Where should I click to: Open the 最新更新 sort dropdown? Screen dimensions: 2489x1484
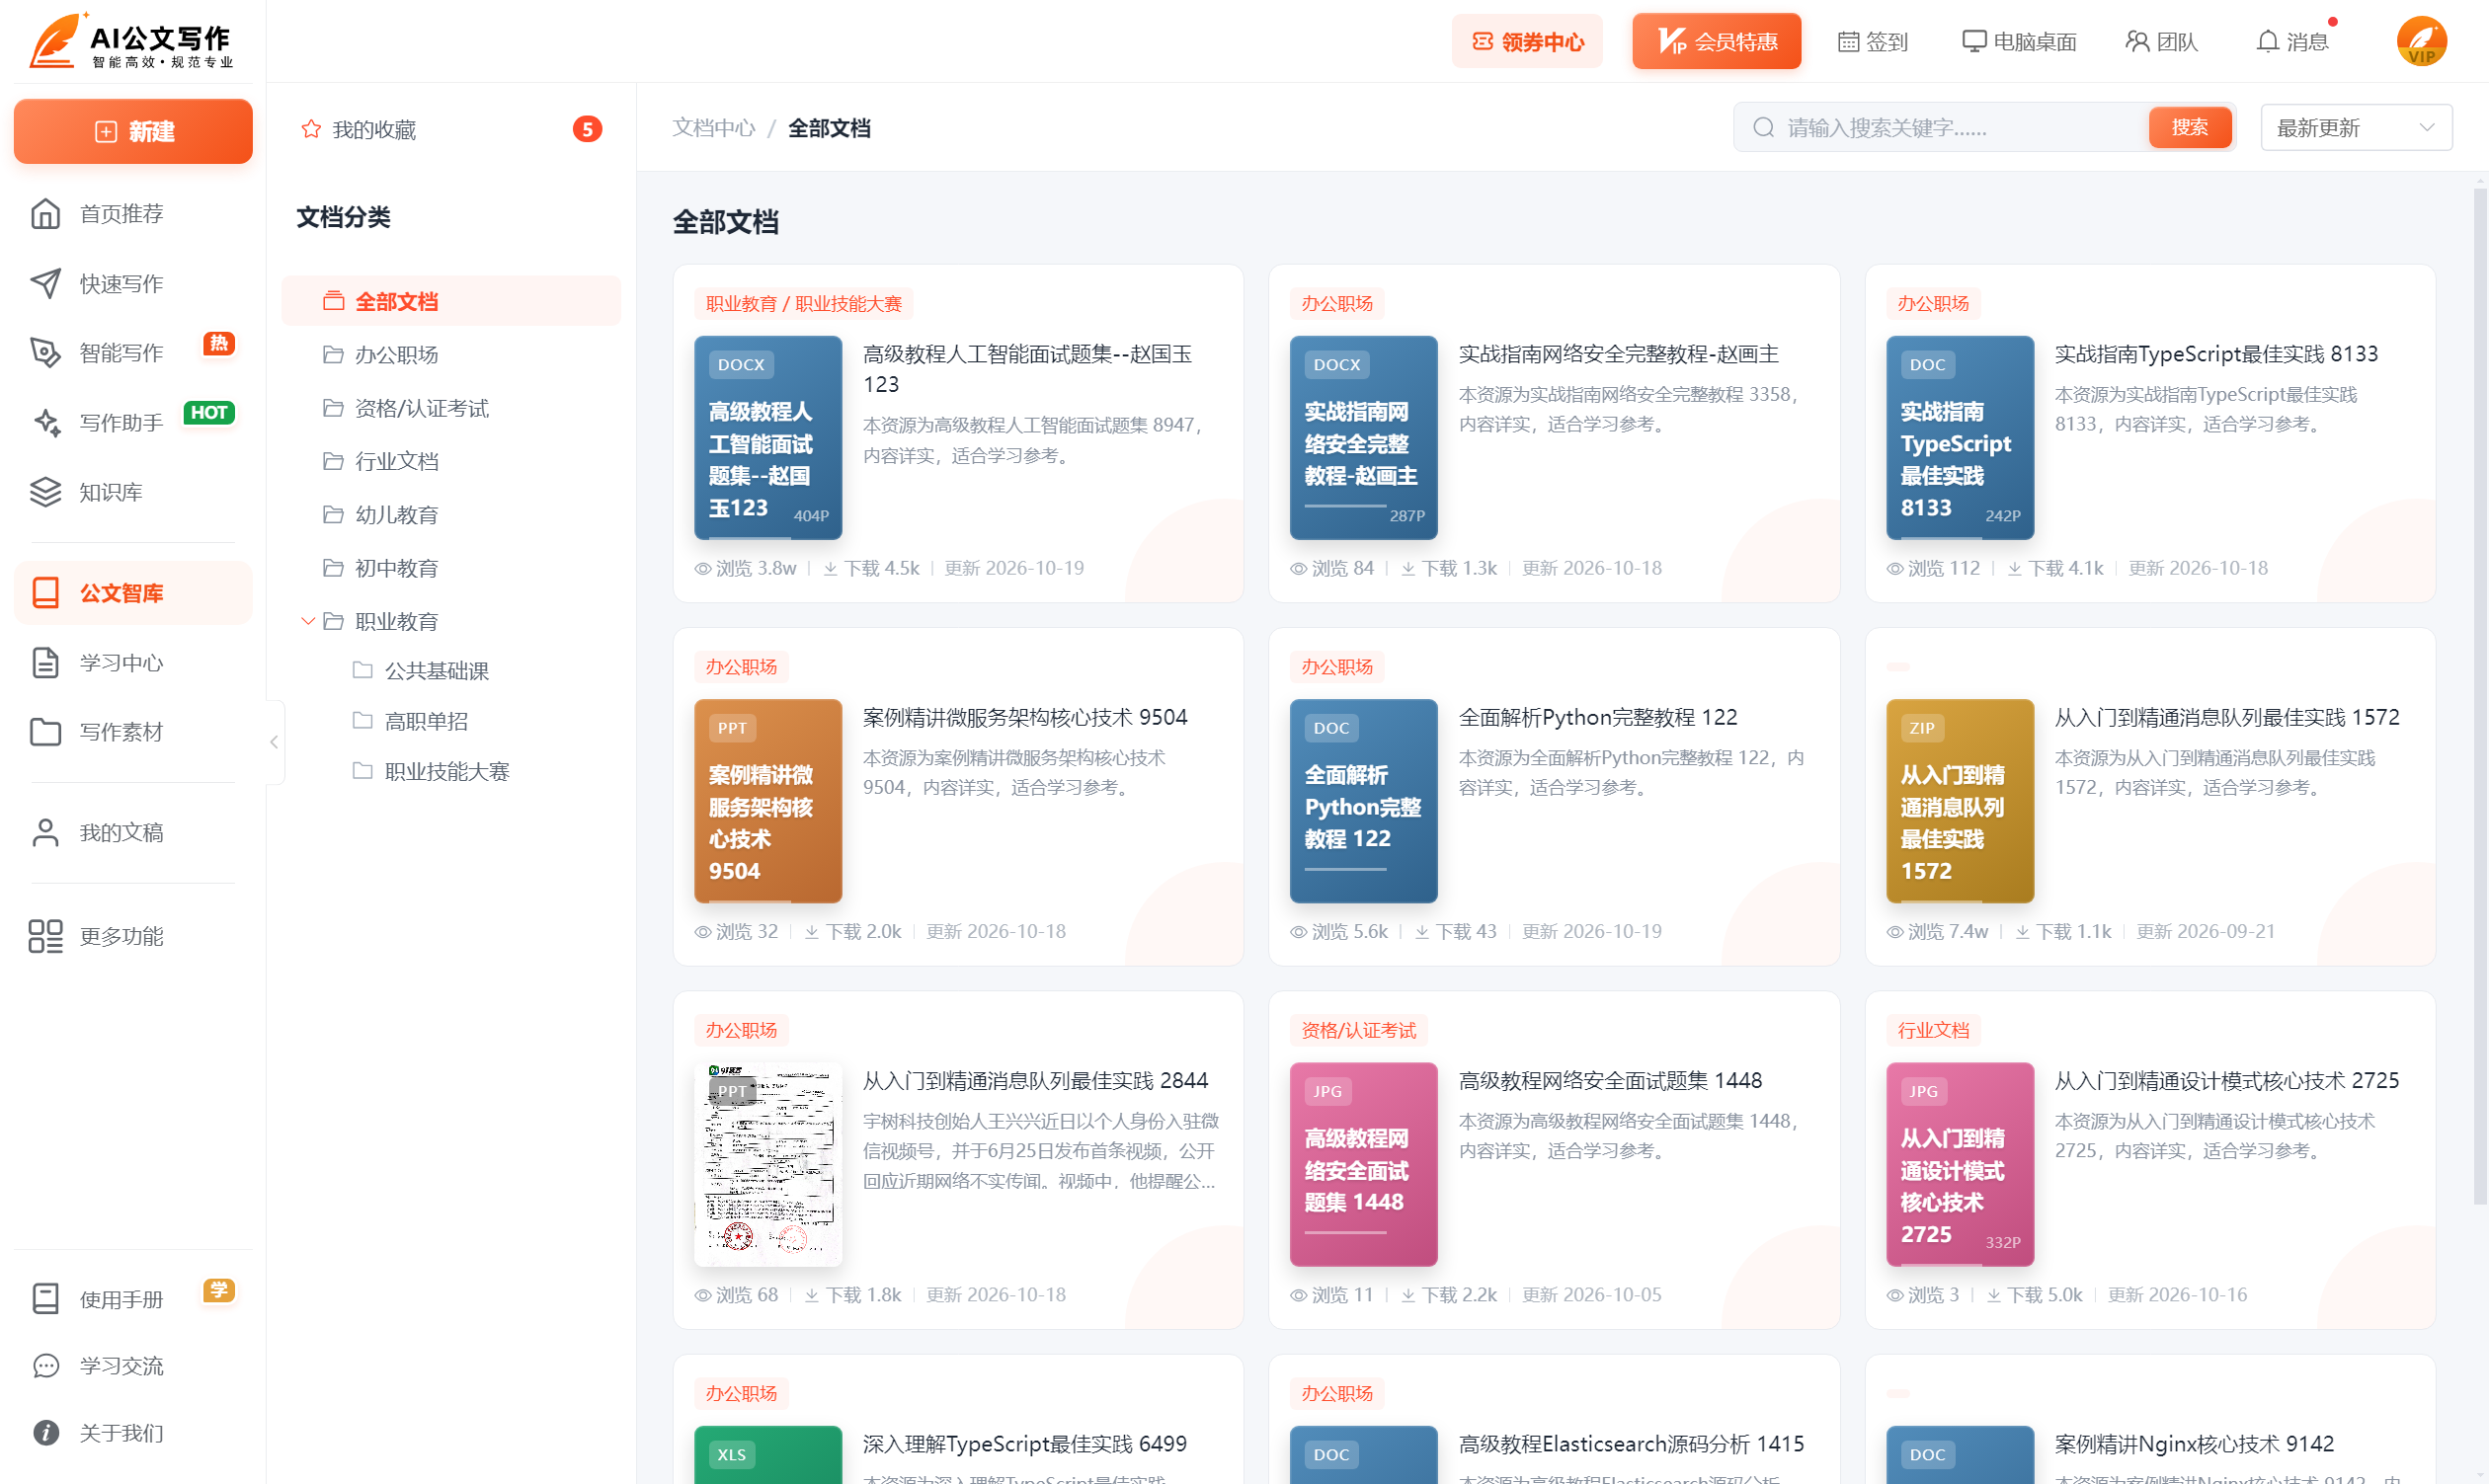pyautogui.click(x=2356, y=128)
